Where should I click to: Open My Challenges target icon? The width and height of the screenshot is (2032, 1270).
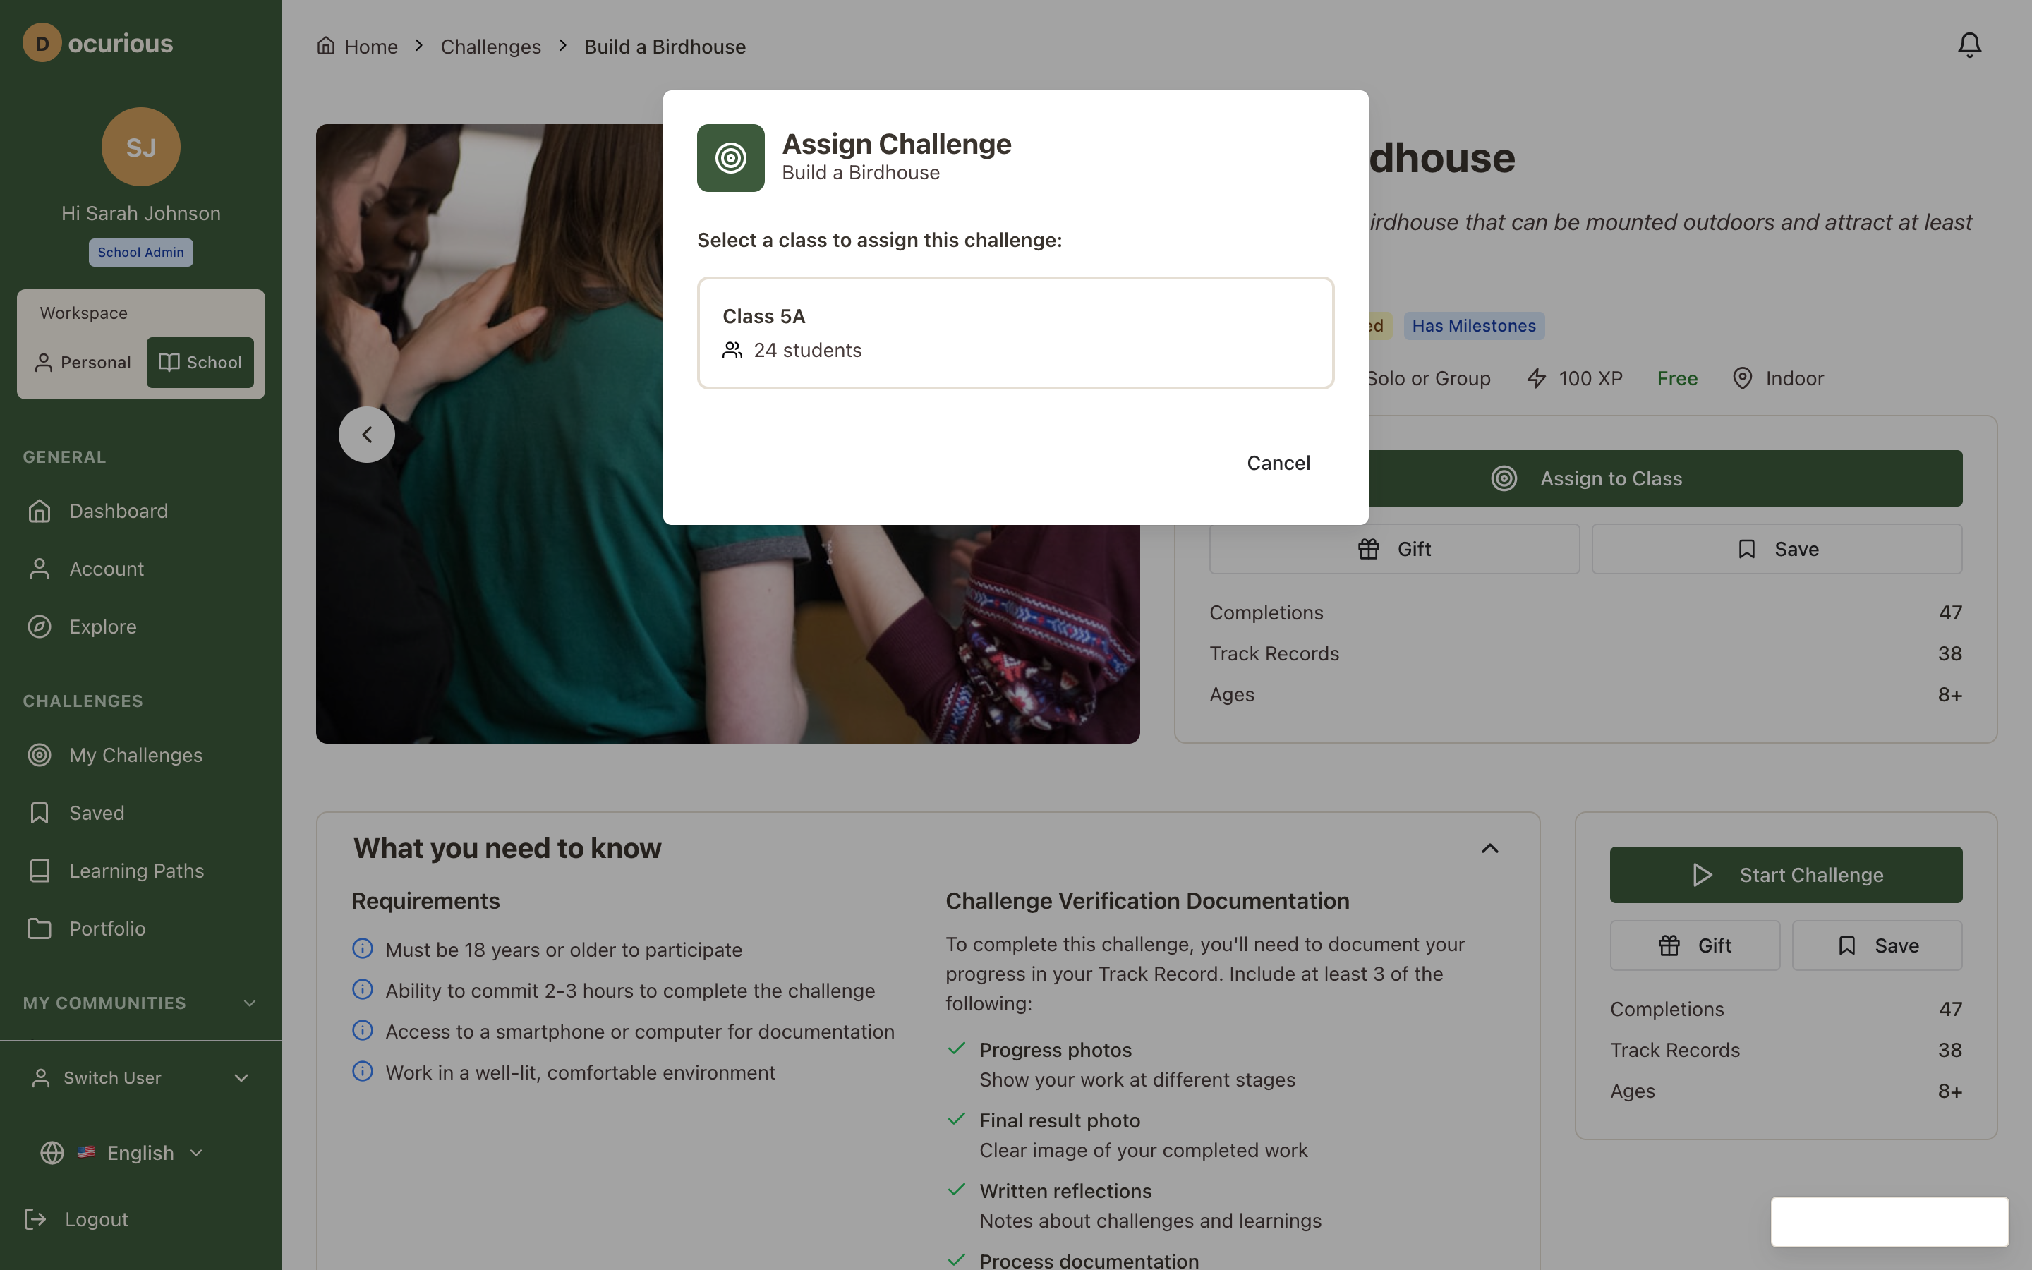[x=40, y=755]
